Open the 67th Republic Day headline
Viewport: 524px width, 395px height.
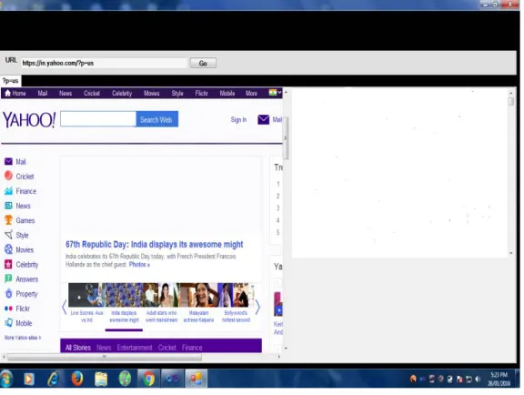[x=154, y=245]
